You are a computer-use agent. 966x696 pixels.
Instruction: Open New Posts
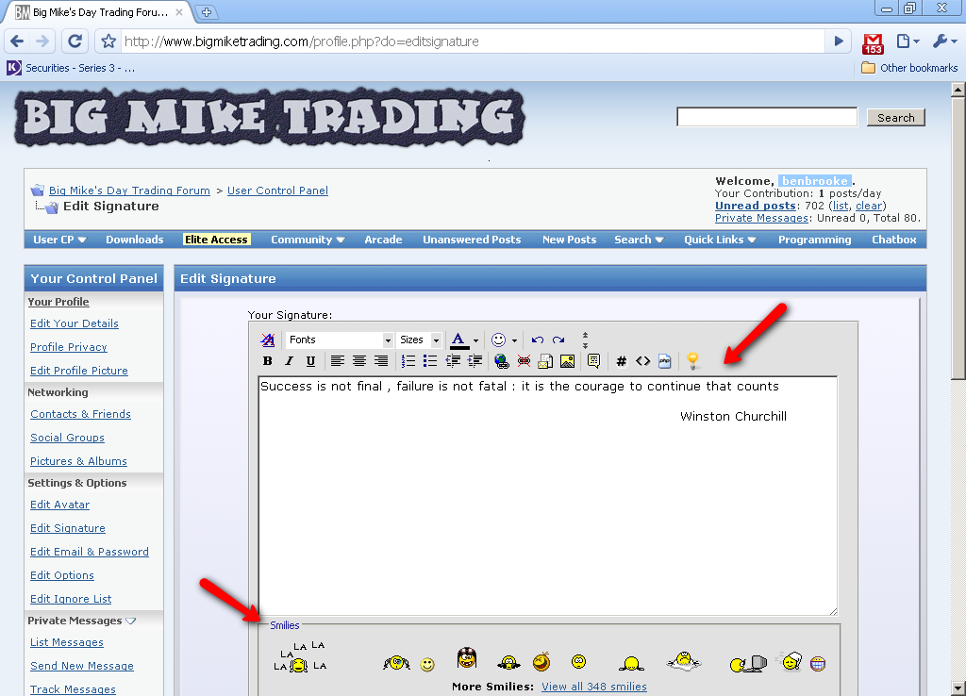click(569, 240)
